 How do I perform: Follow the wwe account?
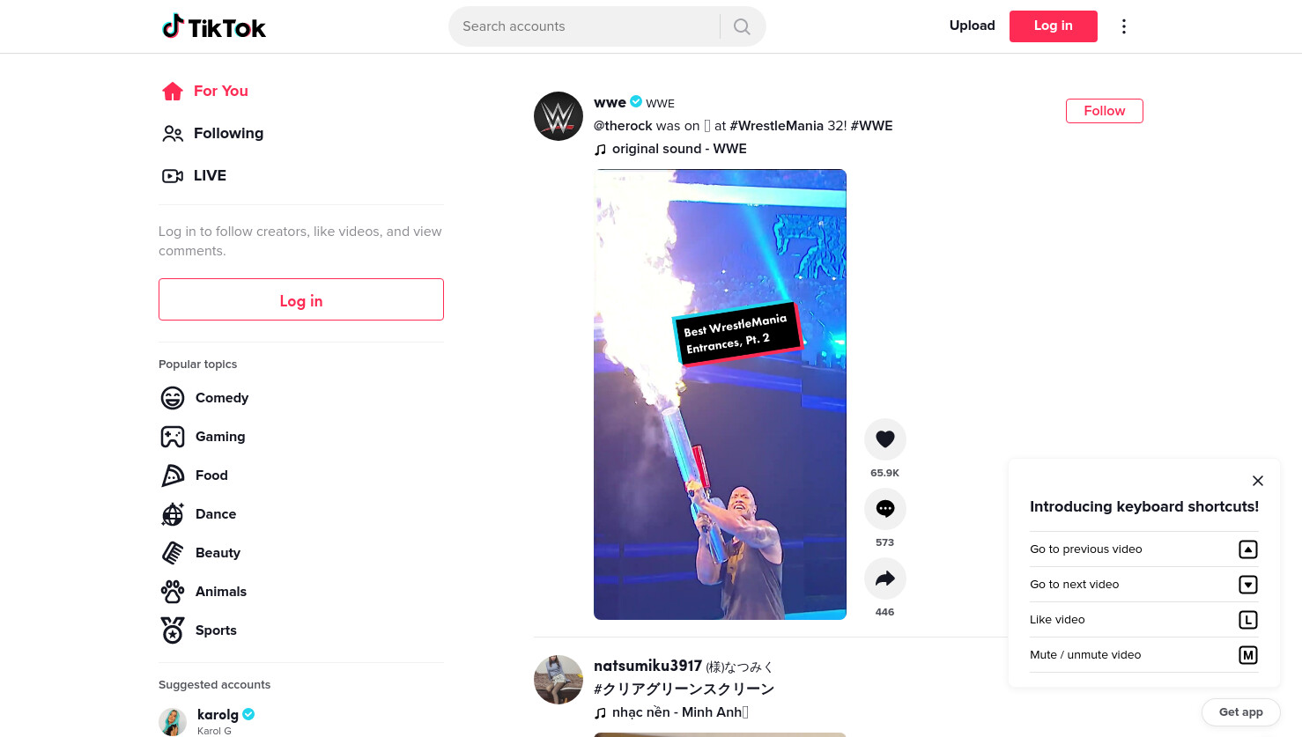click(x=1105, y=111)
